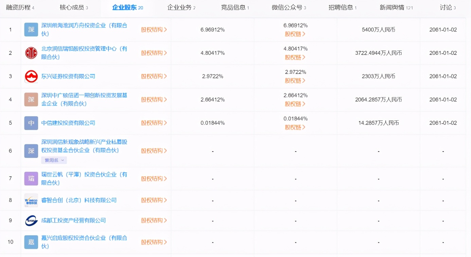The width and height of the screenshot is (471, 257).
Task: Click the 深 avatar icon on row 1
Action: pos(31,29)
